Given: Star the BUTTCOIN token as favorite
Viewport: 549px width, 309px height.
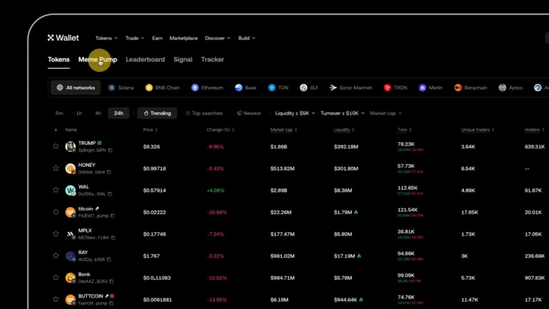Looking at the screenshot, I should click(56, 299).
